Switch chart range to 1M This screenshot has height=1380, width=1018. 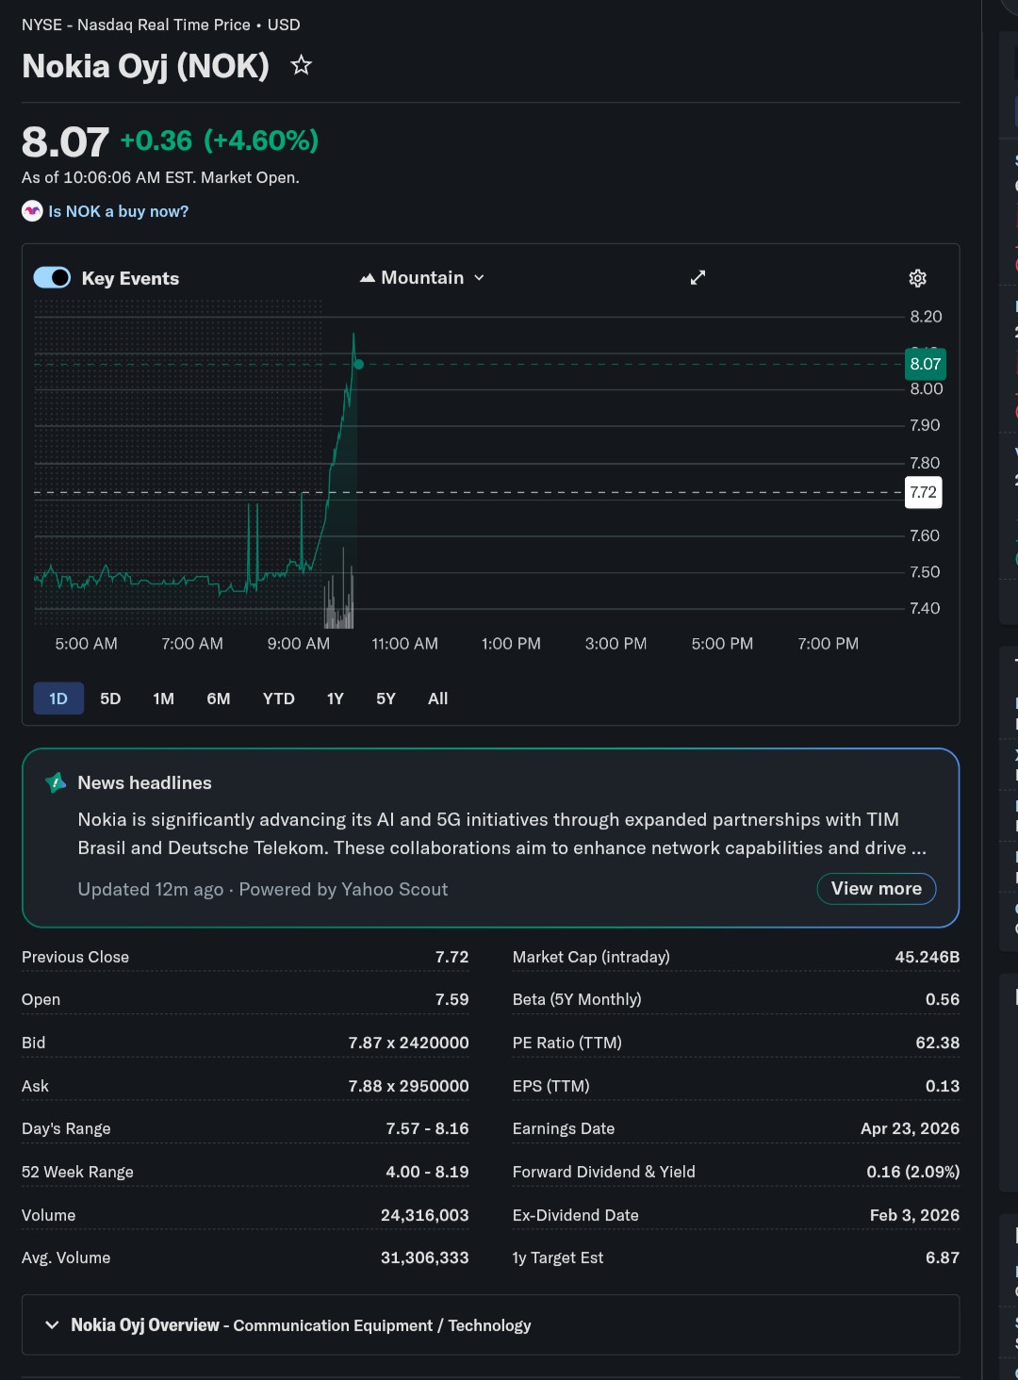tap(163, 698)
